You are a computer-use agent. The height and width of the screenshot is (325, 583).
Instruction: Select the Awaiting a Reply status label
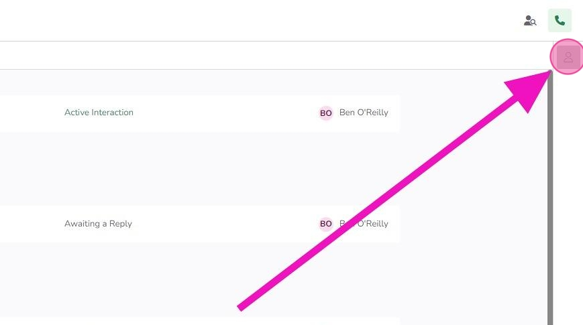click(x=98, y=224)
